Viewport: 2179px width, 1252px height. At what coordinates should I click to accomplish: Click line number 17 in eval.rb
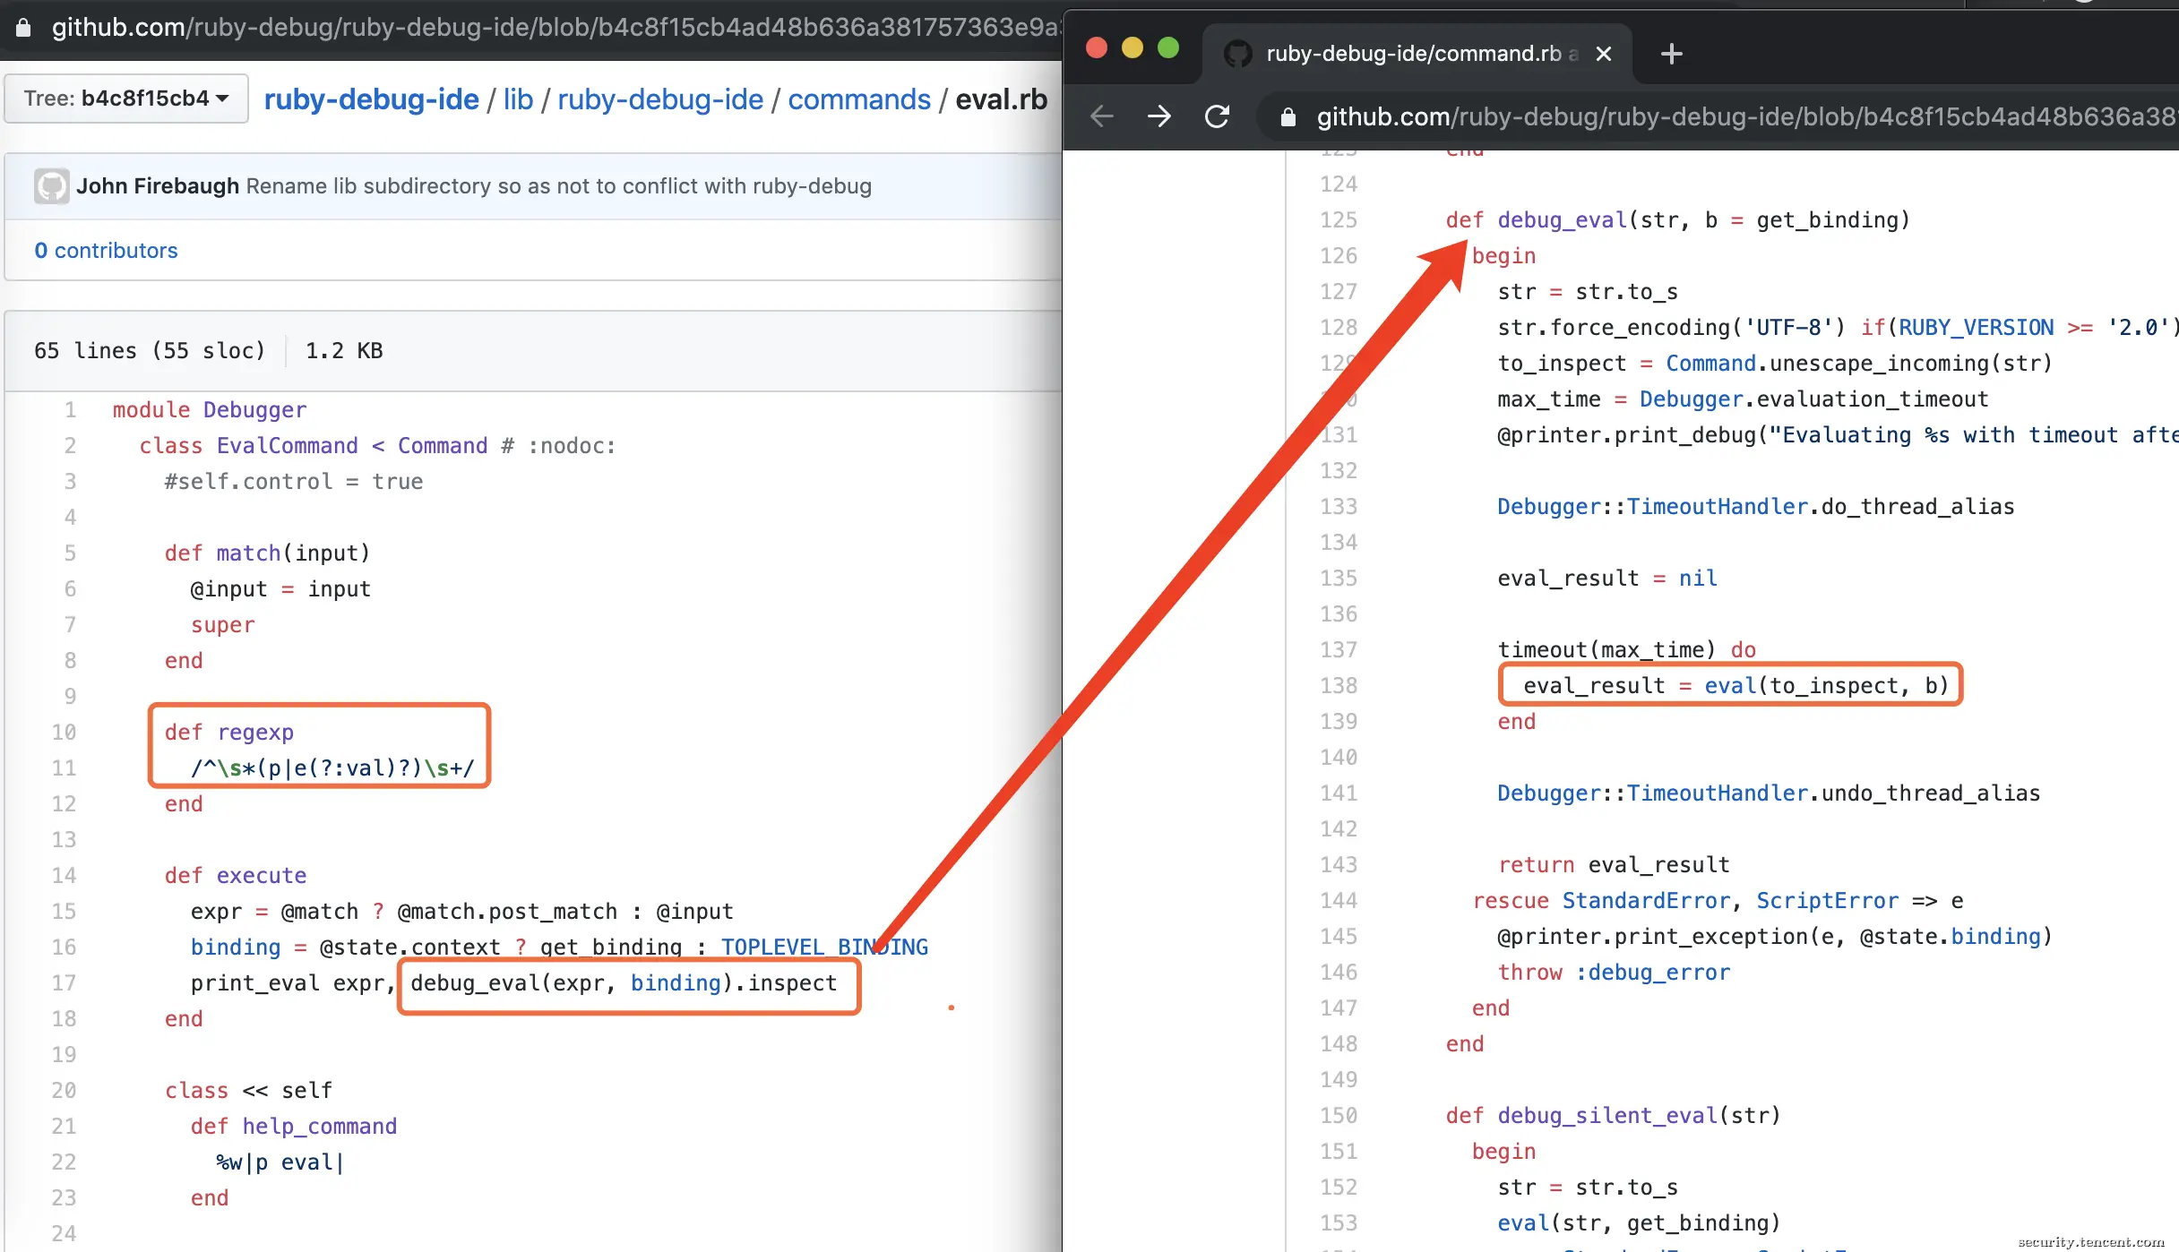64,983
